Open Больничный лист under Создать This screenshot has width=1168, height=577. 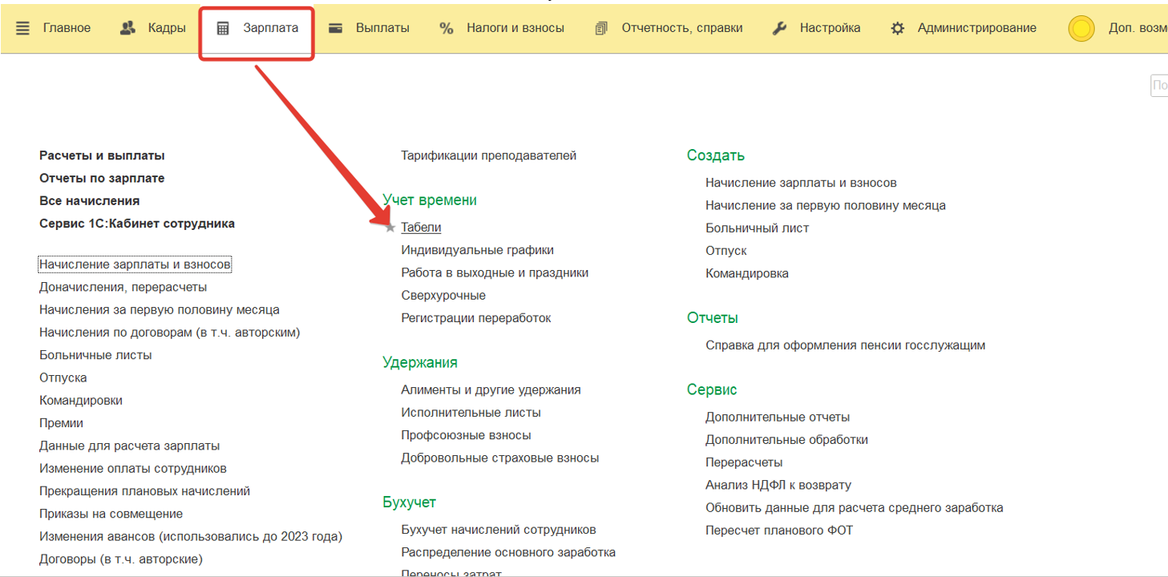[757, 228]
